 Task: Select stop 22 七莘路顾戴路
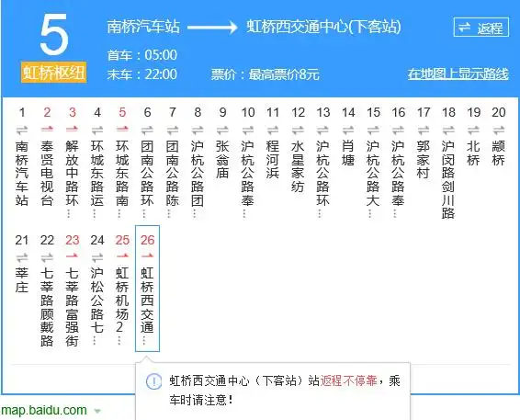pyautogui.click(x=47, y=307)
